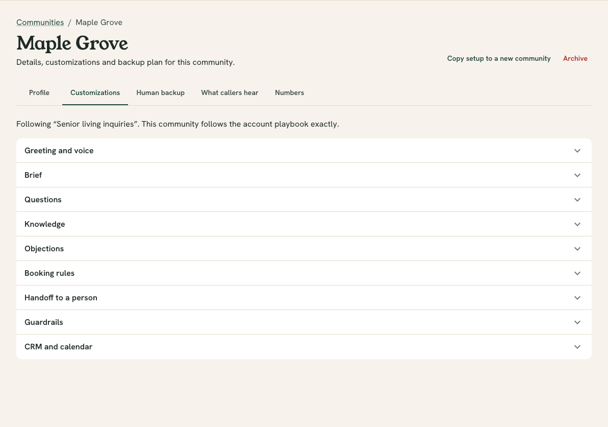608x427 pixels.
Task: Open the Communities breadcrumb link
Action: tap(40, 22)
